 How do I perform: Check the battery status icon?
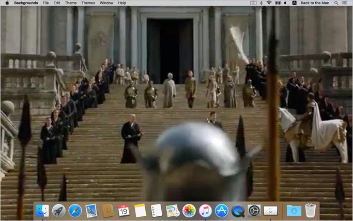coord(278,3)
